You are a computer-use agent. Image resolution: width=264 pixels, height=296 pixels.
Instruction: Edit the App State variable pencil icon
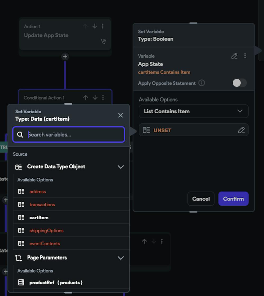pyautogui.click(x=234, y=56)
